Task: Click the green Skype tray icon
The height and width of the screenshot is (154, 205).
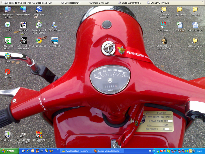Action: click(x=169, y=151)
